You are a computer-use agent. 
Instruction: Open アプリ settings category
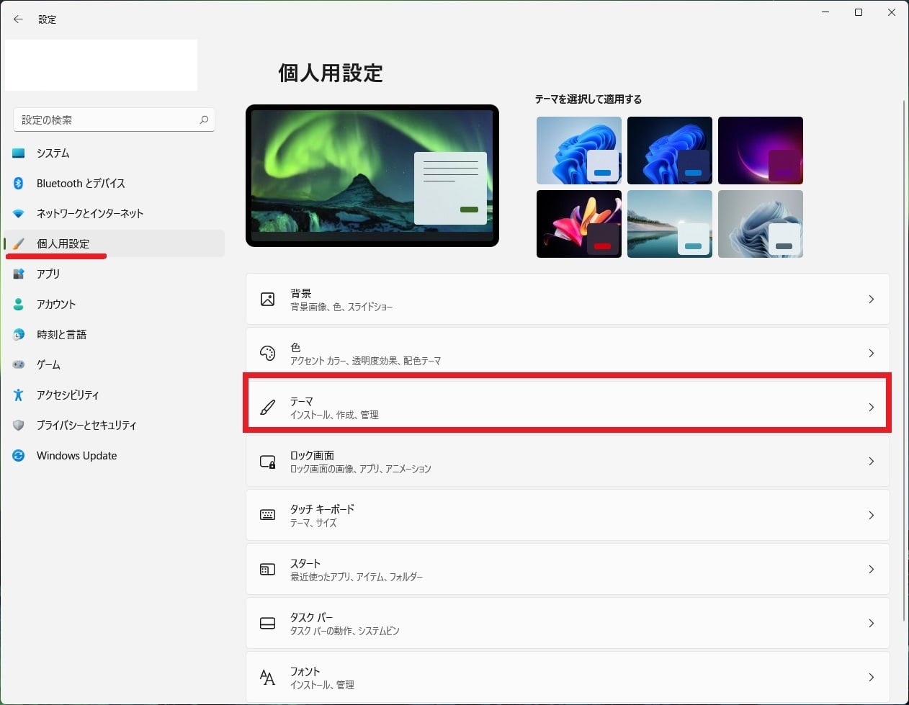pyautogui.click(x=115, y=274)
